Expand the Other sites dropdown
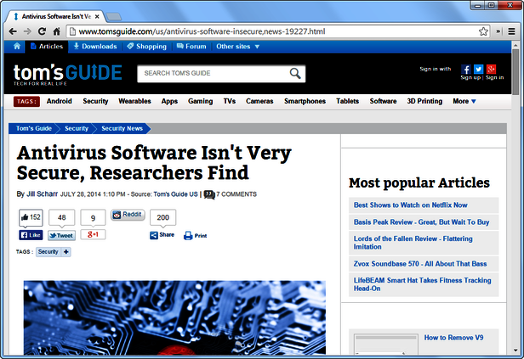The height and width of the screenshot is (359, 524). pyautogui.click(x=238, y=47)
